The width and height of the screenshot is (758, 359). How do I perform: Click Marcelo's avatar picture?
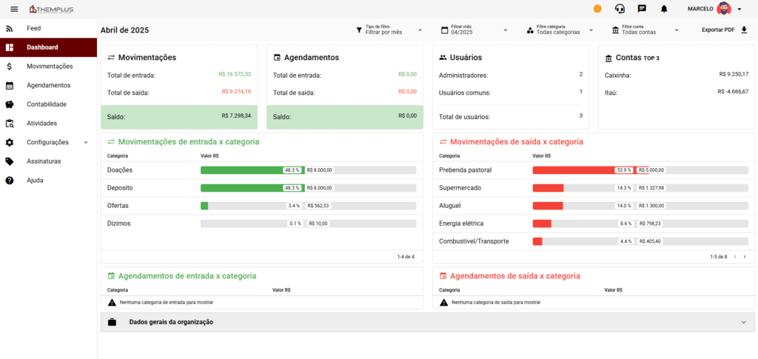[x=724, y=9]
